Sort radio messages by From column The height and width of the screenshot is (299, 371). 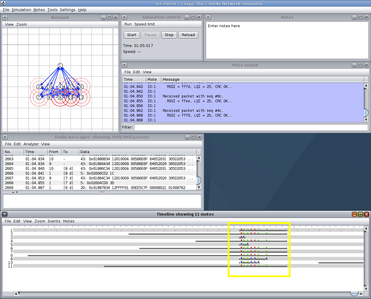click(x=54, y=152)
